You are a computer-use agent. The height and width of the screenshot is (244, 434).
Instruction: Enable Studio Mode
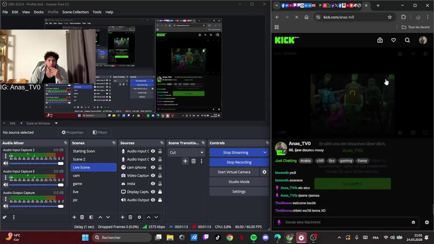[x=239, y=182]
